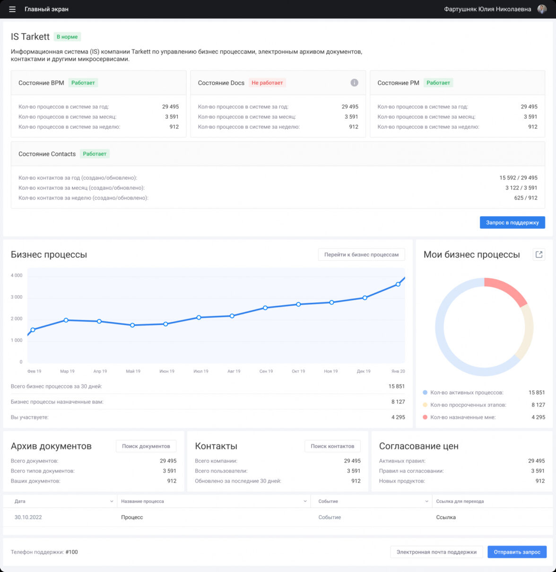Click the info icon in Состояние Docs
The image size is (556, 572).
tap(354, 83)
